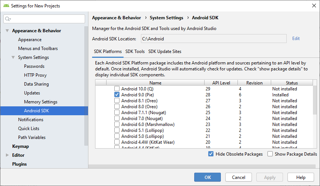
Task: Sort by the Status column header
Action: coord(292,83)
